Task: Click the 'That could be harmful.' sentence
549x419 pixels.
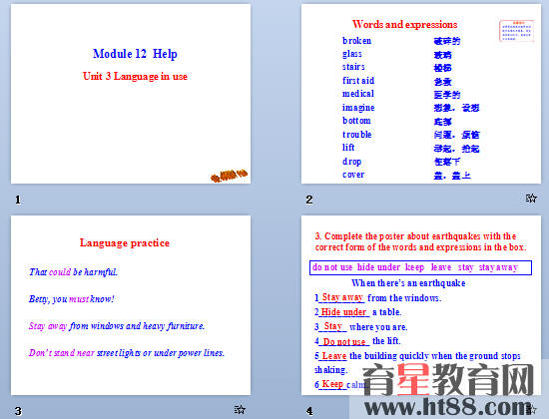Action: (x=73, y=271)
